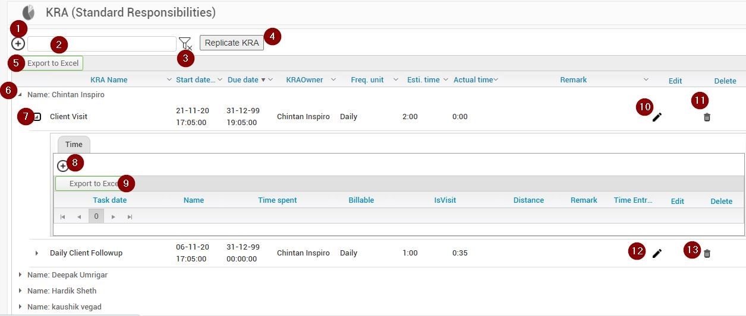Viewport: 746px width, 316px height.
Task: Edit the Client Visit KRA pencil icon
Action: pyautogui.click(x=657, y=117)
